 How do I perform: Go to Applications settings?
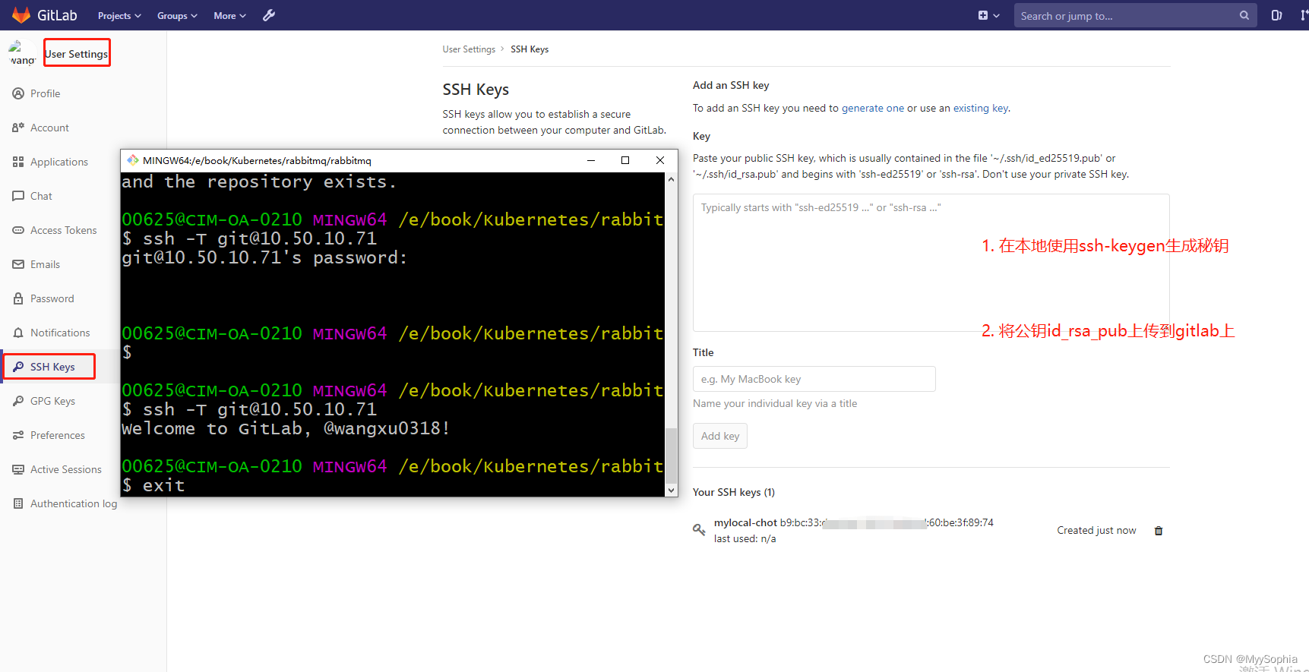tap(59, 162)
